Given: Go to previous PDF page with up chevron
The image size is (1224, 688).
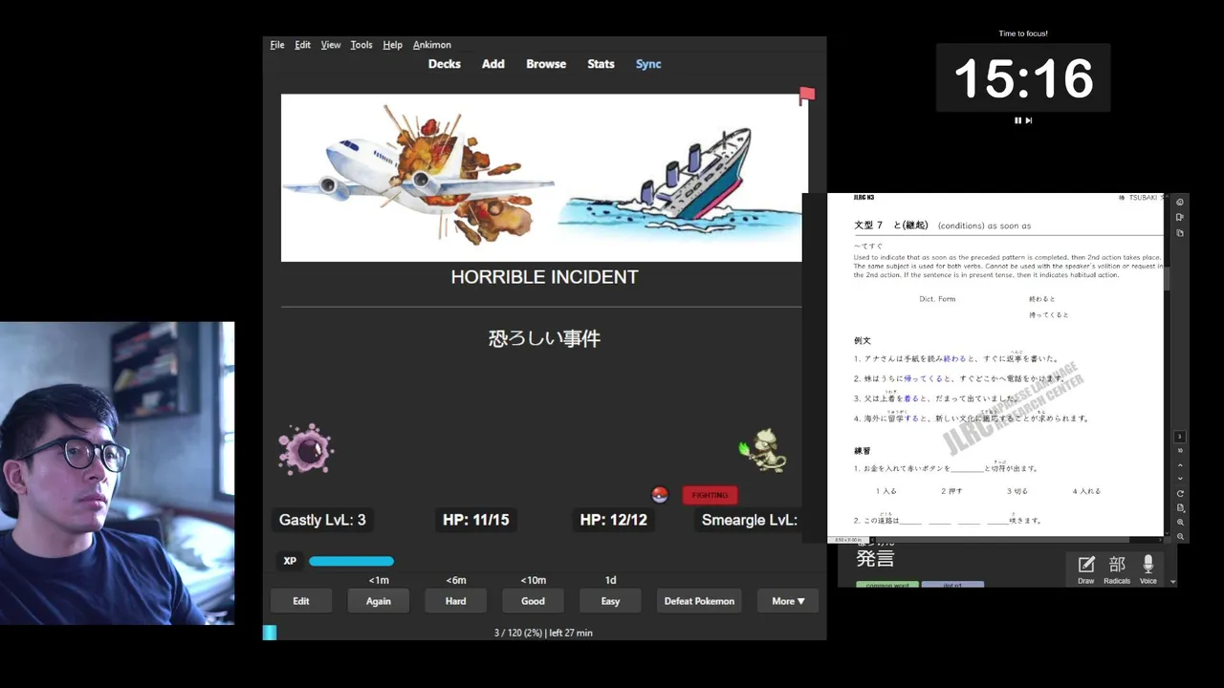Looking at the screenshot, I should (1180, 465).
